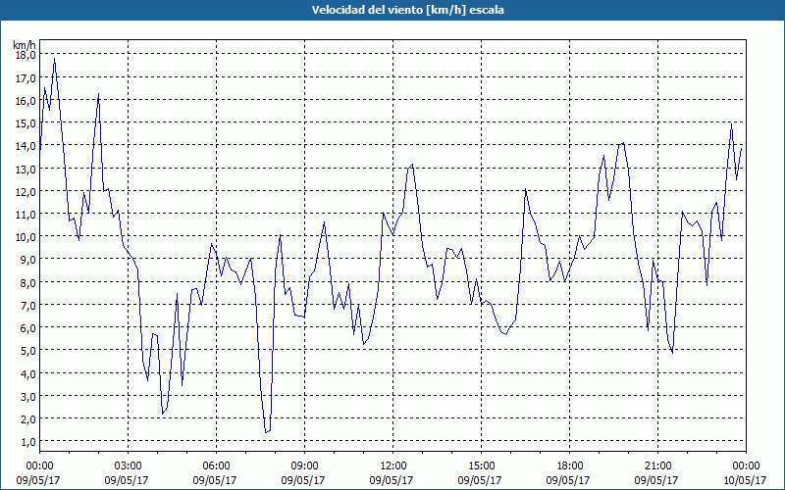Pick the '15,0' y-axis label

point(26,123)
